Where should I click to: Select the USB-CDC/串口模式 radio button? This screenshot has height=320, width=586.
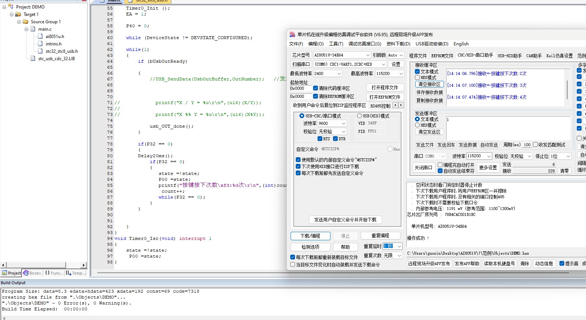point(302,116)
